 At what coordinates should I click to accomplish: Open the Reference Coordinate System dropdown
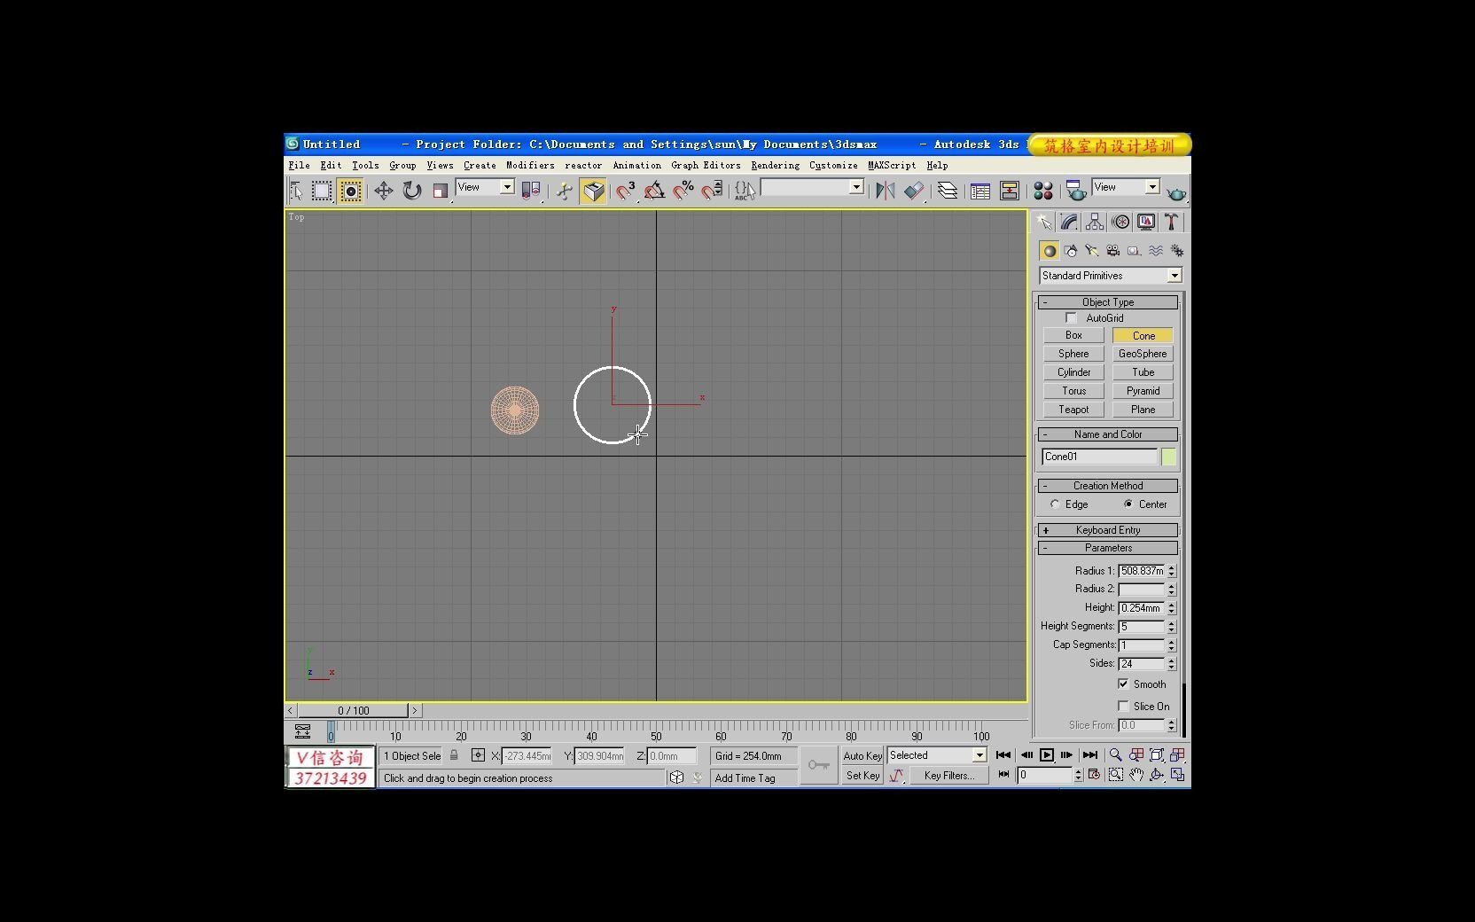(x=507, y=187)
